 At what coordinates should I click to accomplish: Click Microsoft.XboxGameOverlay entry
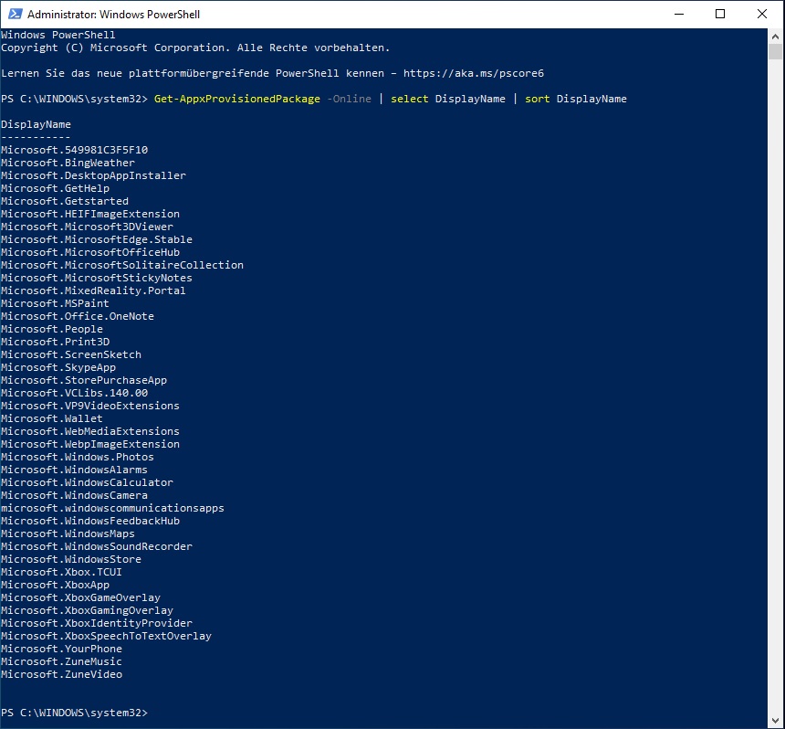point(80,597)
